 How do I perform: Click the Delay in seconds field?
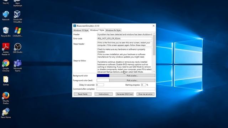click(x=100, y=85)
